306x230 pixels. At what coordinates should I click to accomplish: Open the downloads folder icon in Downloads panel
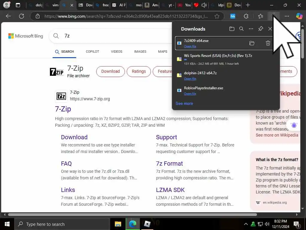(232, 29)
